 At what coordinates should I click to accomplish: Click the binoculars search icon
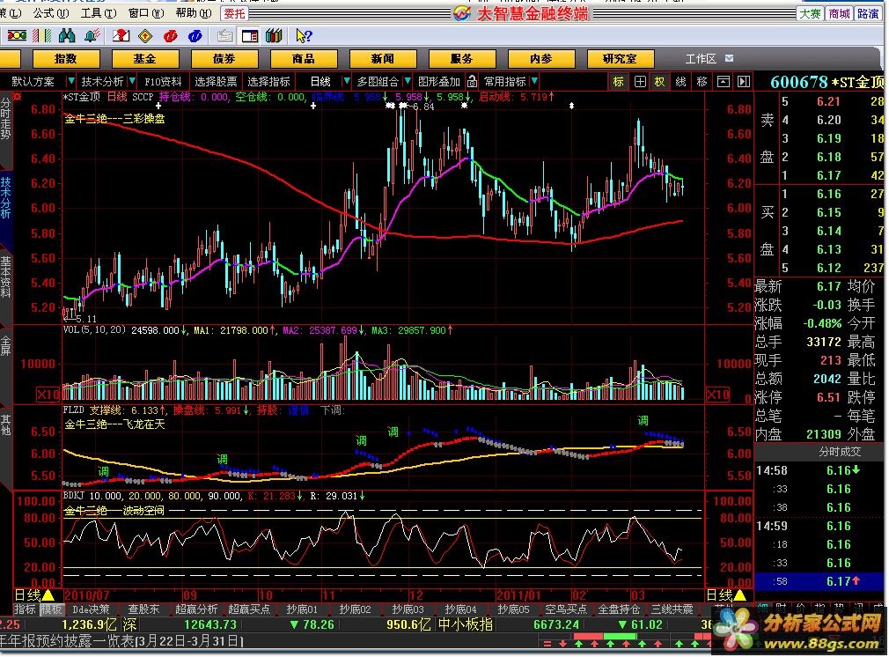[x=65, y=36]
